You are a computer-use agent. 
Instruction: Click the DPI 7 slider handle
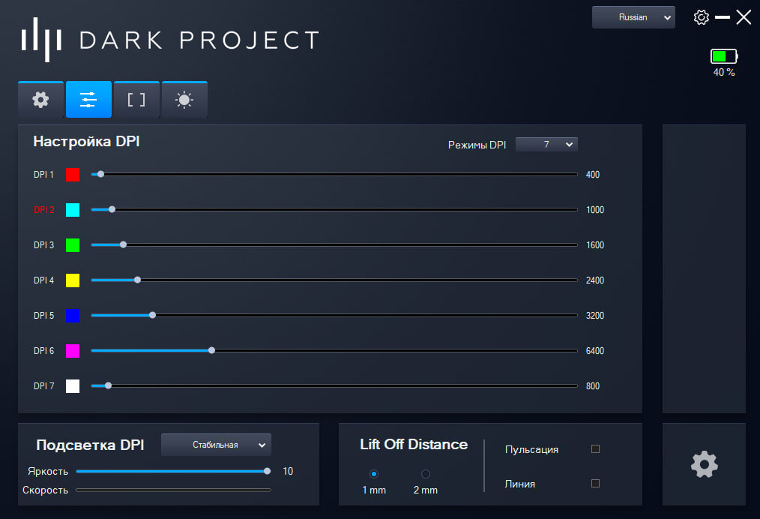[108, 385]
